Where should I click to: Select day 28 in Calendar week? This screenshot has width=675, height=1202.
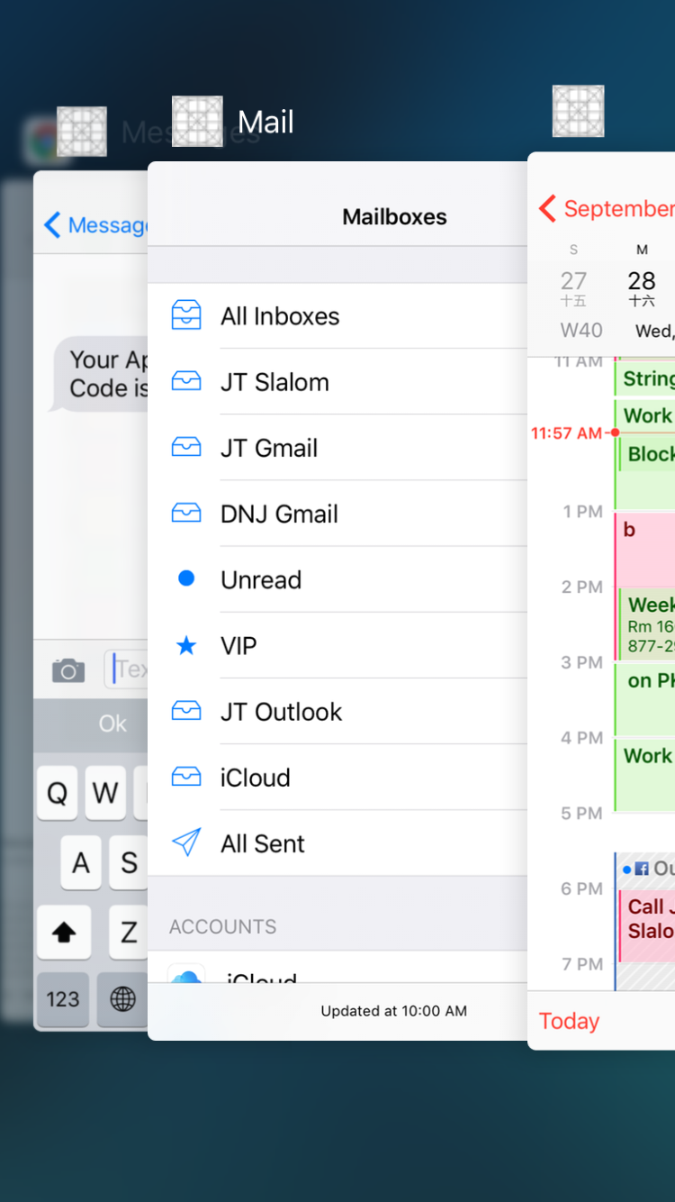(642, 287)
